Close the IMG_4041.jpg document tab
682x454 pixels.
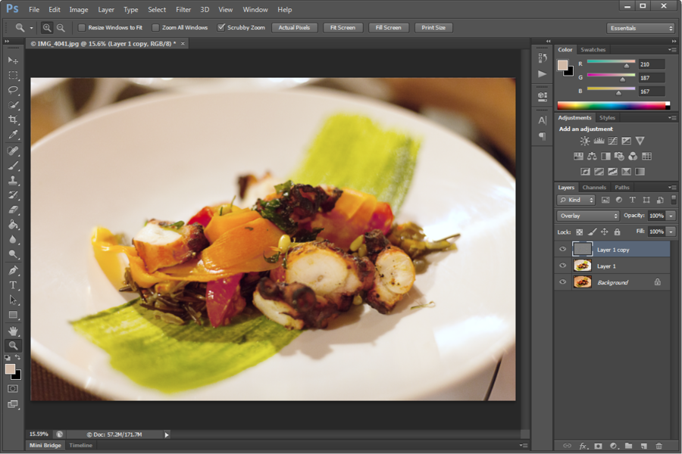(x=183, y=43)
